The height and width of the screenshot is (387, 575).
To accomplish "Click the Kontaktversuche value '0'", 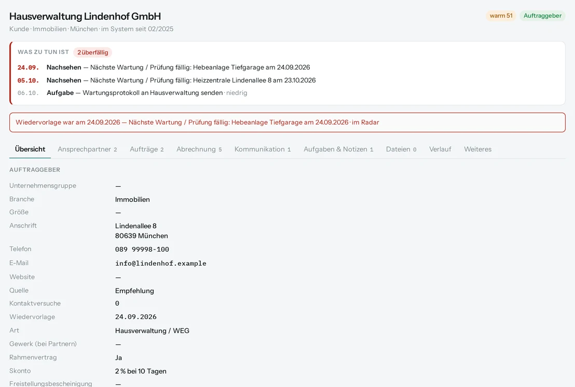I will (117, 303).
